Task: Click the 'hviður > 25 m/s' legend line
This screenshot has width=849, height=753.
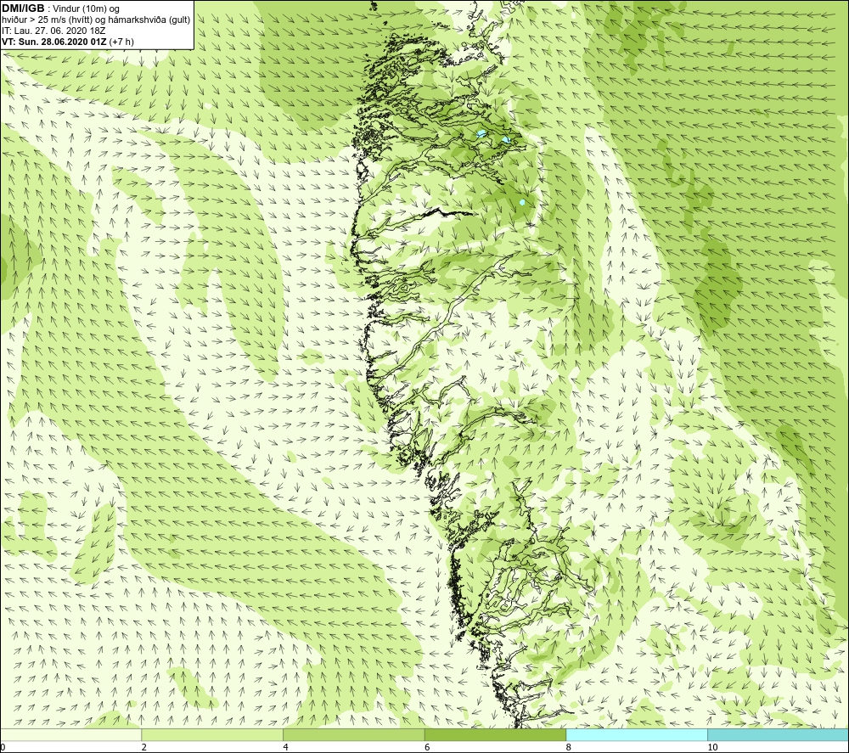Action: point(96,20)
